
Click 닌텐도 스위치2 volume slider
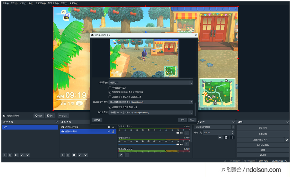pyautogui.click(x=149, y=133)
